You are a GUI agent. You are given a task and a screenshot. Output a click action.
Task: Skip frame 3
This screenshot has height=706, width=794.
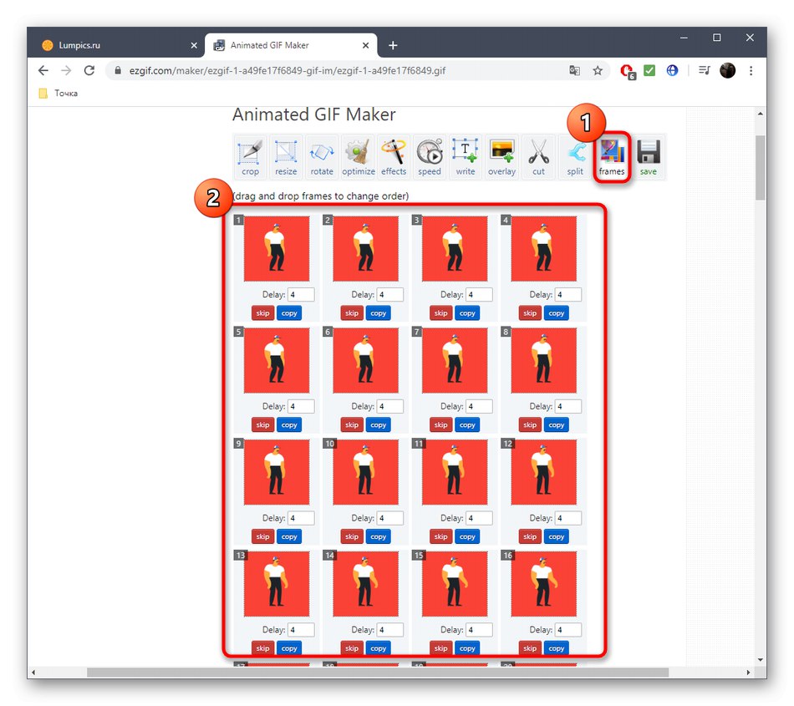pos(441,313)
